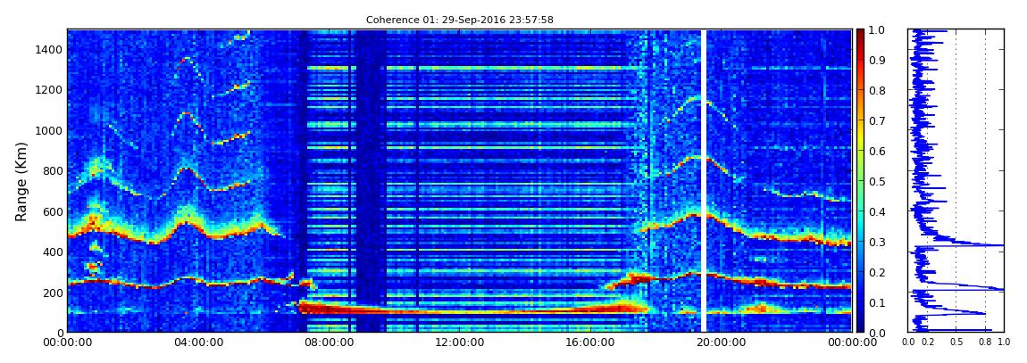Screen dimensions: 1027x363
Task: Click the 'Range (Km)' y-axis label
Action: pyautogui.click(x=21, y=181)
